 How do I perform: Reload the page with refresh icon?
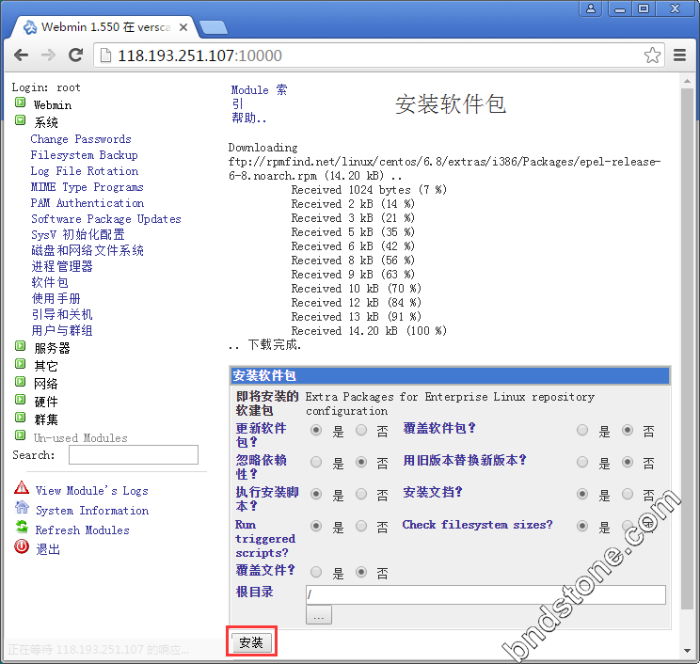click(75, 55)
